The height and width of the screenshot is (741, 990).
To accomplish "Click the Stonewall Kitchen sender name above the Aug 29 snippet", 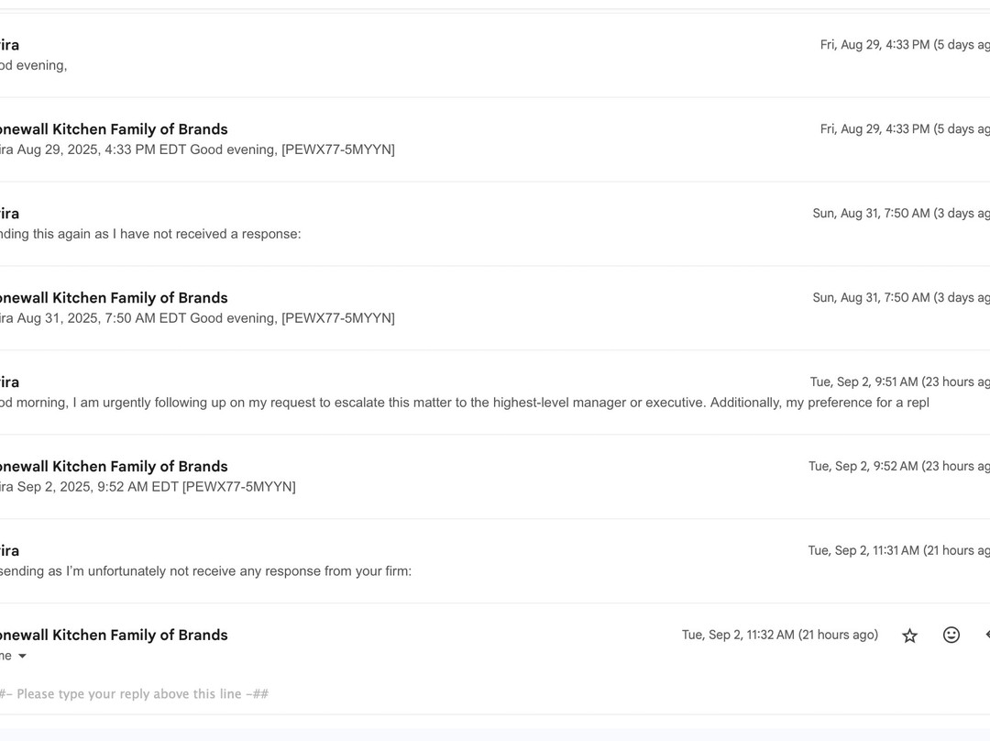I will 114,129.
